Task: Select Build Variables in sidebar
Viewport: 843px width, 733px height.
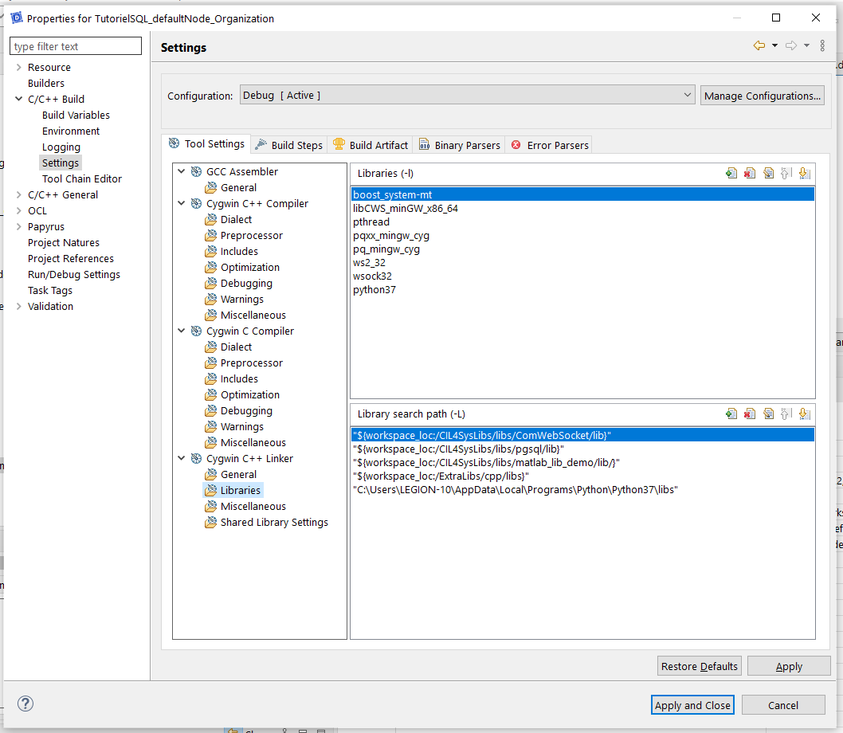Action: pyautogui.click(x=76, y=115)
